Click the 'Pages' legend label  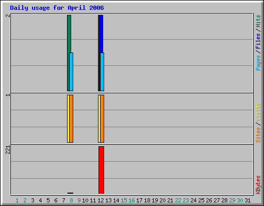click(x=258, y=63)
